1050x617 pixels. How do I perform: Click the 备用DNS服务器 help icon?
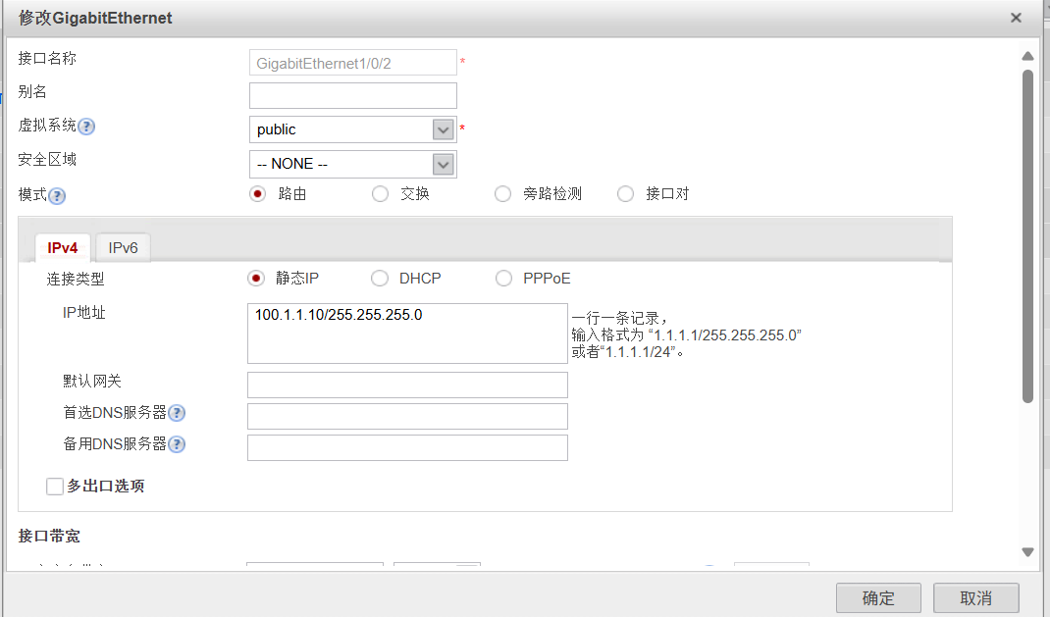tap(177, 443)
